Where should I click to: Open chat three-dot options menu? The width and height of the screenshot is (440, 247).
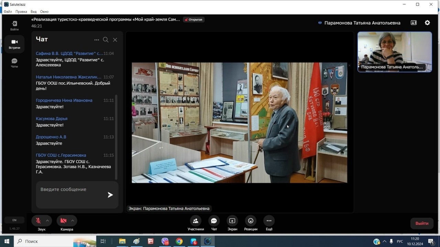[97, 40]
